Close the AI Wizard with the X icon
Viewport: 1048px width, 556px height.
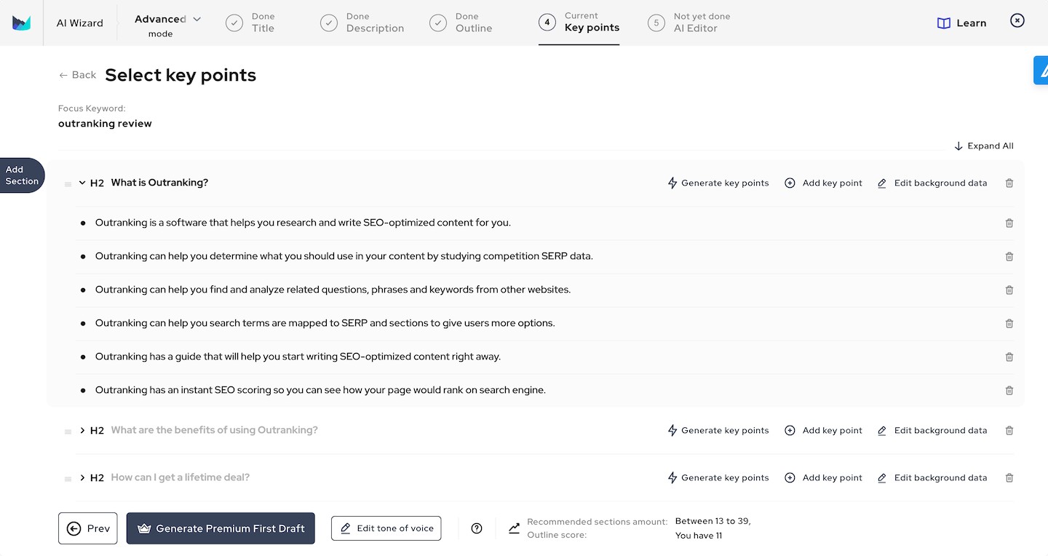(x=1017, y=20)
